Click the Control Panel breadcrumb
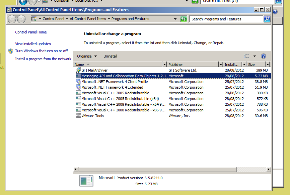290x195 pixels. tap(53, 19)
